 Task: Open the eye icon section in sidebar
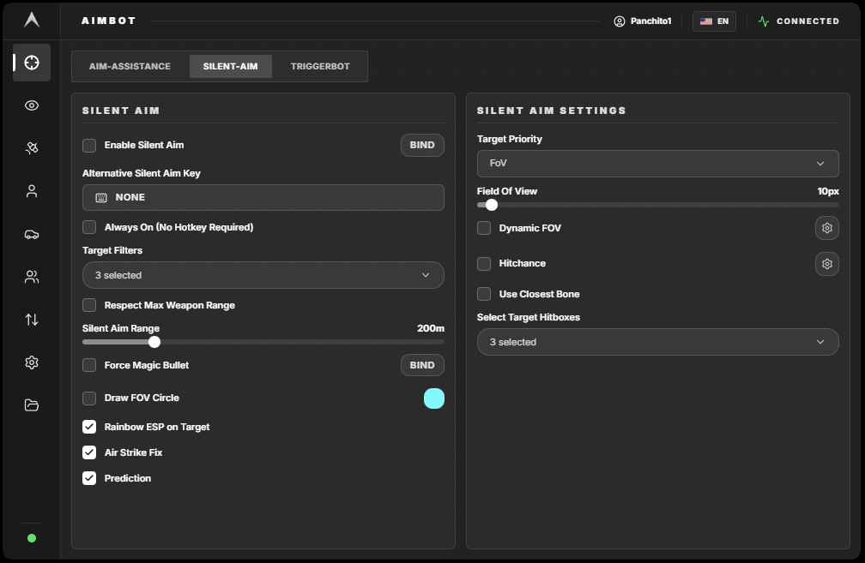point(32,105)
